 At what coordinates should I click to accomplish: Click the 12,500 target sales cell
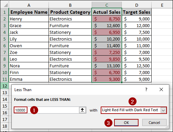tap(137, 66)
